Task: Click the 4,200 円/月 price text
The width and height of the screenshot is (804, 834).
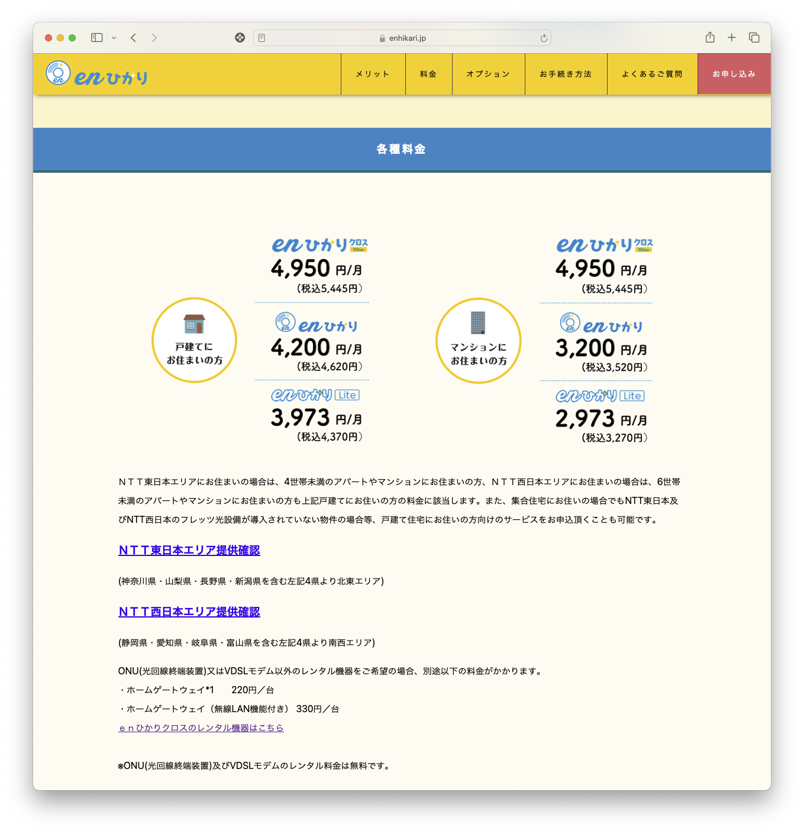Action: coord(317,347)
